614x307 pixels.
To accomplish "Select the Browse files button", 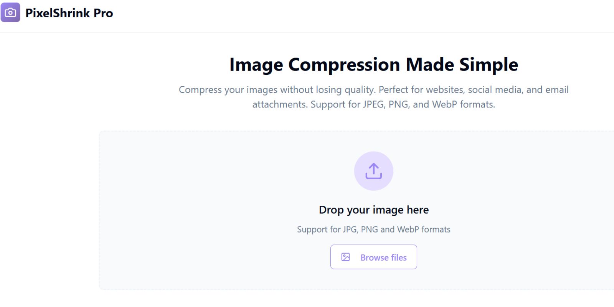I will coord(374,257).
